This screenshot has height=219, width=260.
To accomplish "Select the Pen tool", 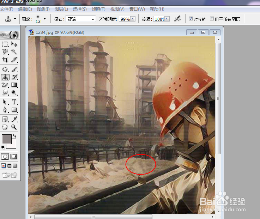I will tap(5, 110).
